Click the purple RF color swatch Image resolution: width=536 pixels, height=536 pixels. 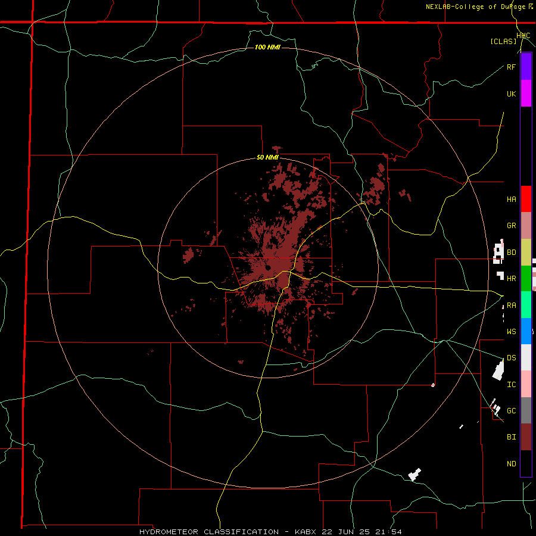526,67
